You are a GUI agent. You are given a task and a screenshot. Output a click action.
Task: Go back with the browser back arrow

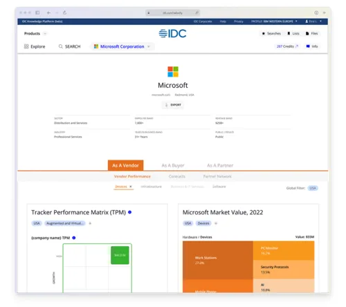pos(48,12)
